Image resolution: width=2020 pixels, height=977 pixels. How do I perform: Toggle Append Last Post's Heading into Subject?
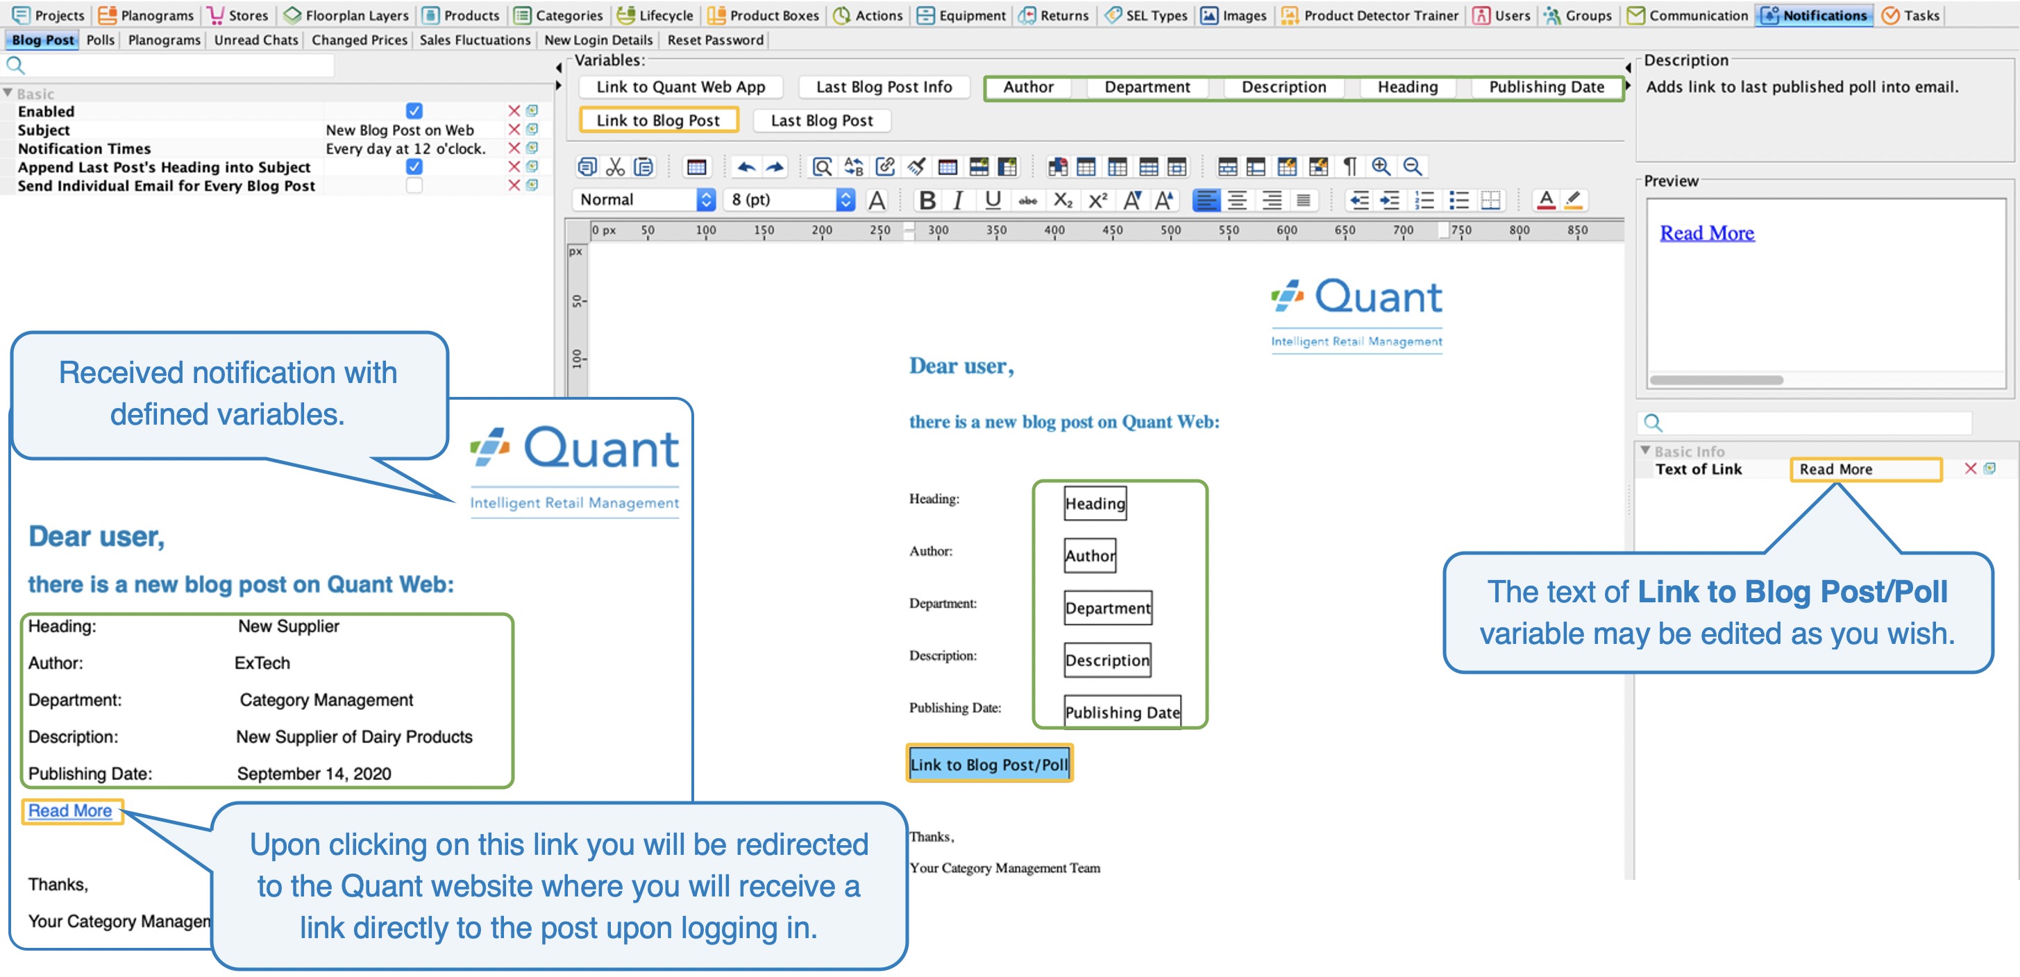tap(414, 167)
